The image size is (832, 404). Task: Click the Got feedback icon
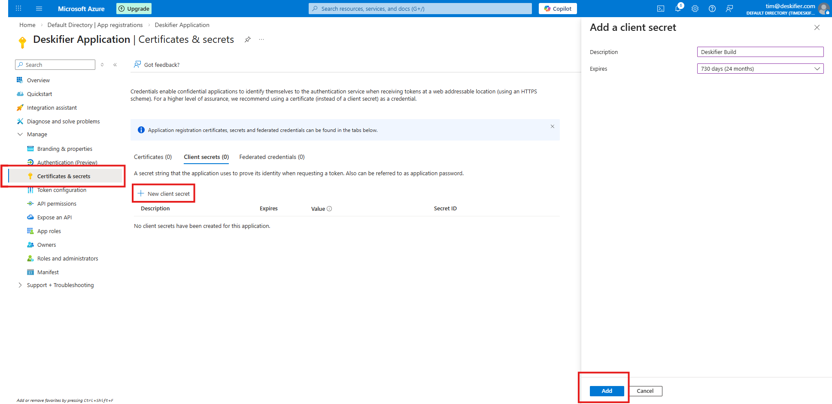(x=137, y=65)
